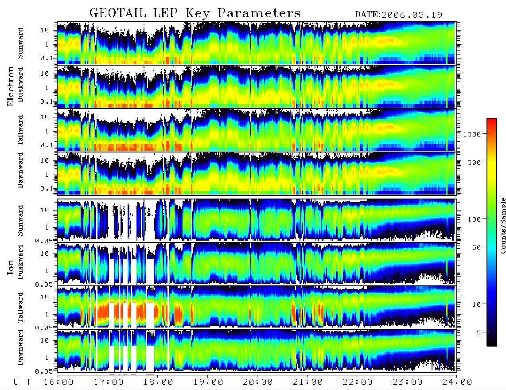
Task: Click the Ion Sunward spectrogram panel
Action: pos(257,220)
